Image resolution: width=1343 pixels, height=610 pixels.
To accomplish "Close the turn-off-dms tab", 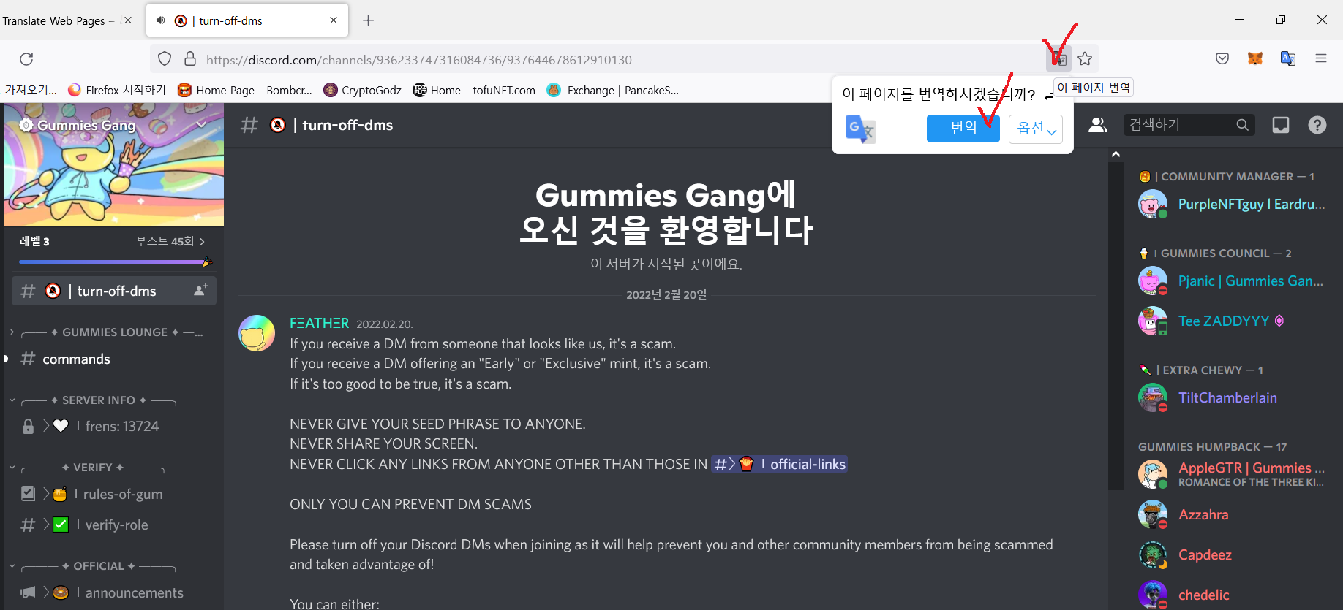I will 334,20.
